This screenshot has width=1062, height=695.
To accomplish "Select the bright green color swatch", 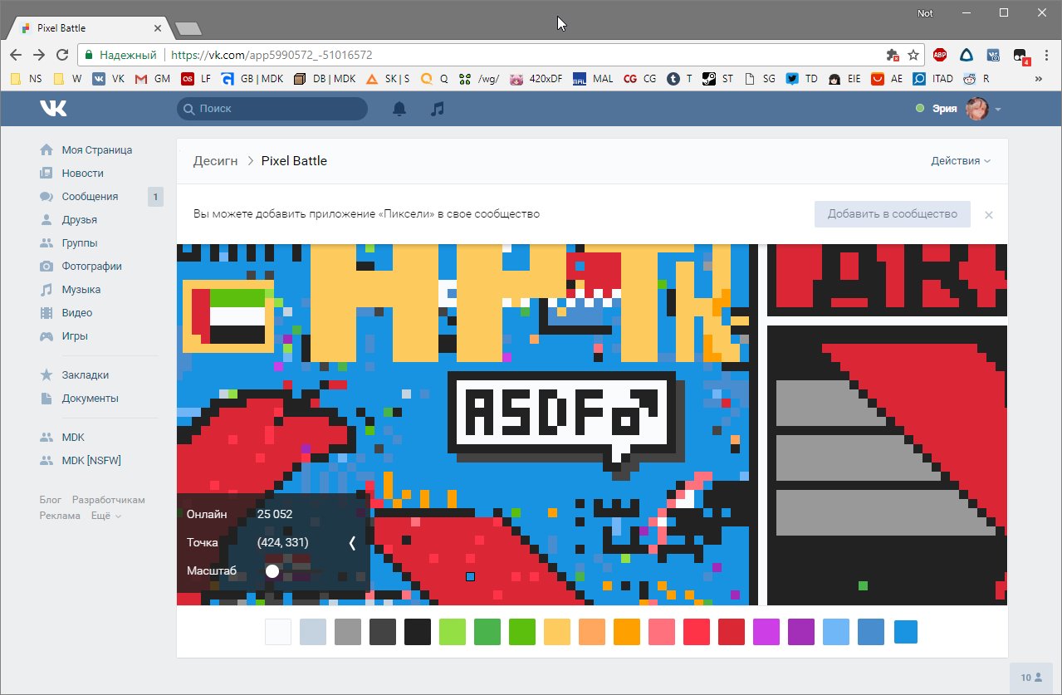I will (521, 632).
